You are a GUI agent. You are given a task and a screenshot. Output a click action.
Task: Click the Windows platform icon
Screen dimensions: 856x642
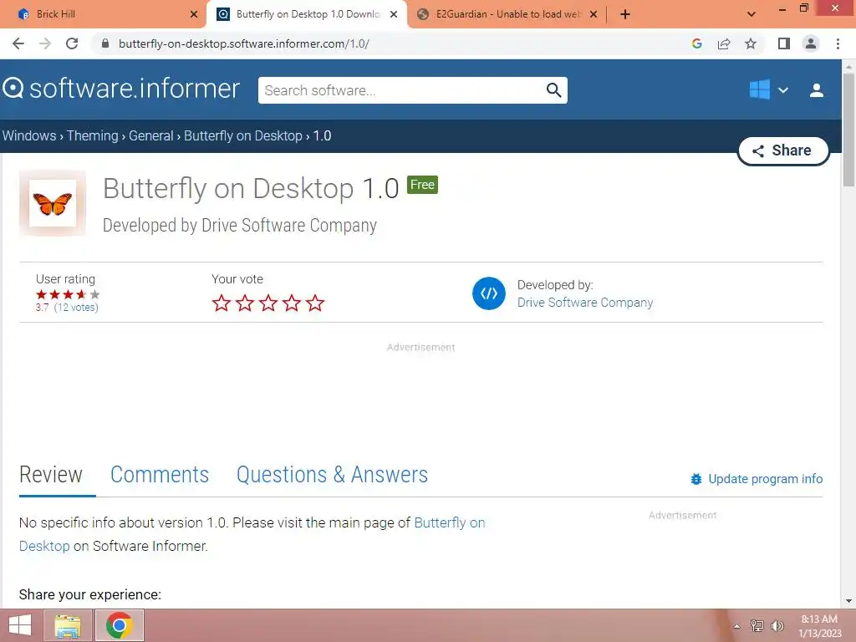(759, 89)
